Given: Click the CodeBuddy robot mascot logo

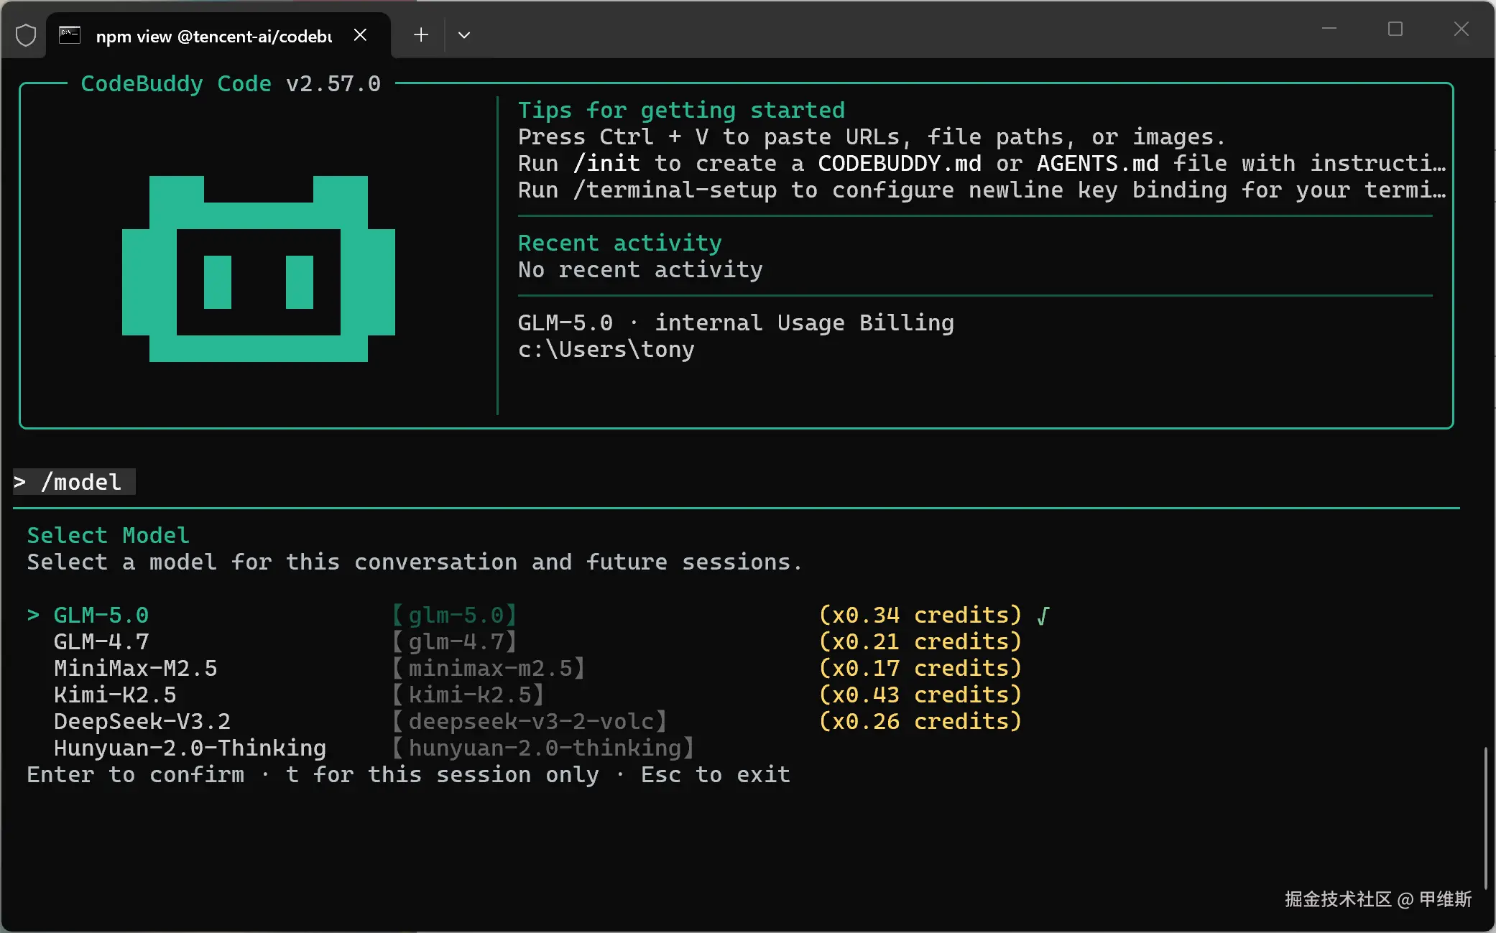Looking at the screenshot, I should (x=259, y=269).
